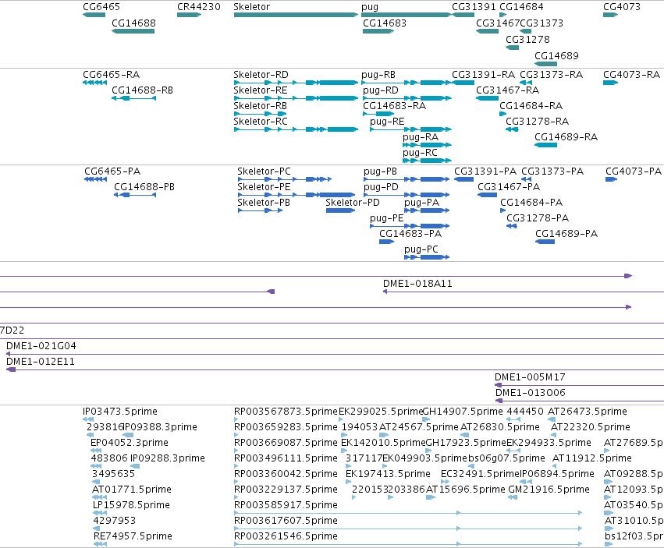Select EST RP003261546.5prime

[x=286, y=536]
